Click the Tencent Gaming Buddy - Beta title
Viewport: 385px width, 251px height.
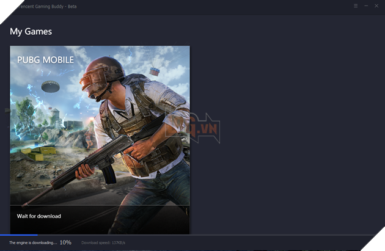pos(47,6)
